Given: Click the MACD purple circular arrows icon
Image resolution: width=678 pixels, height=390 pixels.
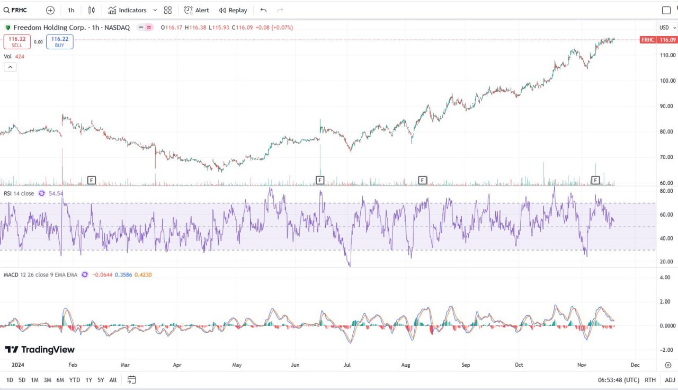Looking at the screenshot, I should [84, 274].
